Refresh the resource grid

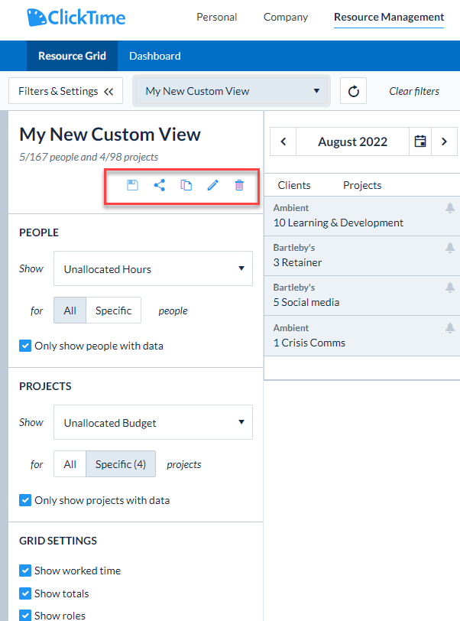coord(354,91)
